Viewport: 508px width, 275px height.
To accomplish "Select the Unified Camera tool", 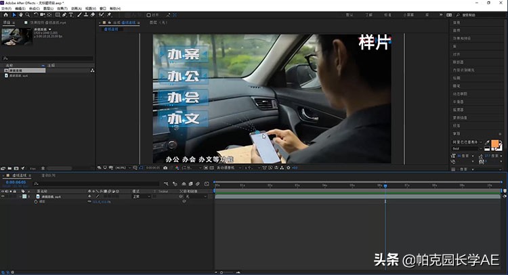I will click(x=43, y=15).
